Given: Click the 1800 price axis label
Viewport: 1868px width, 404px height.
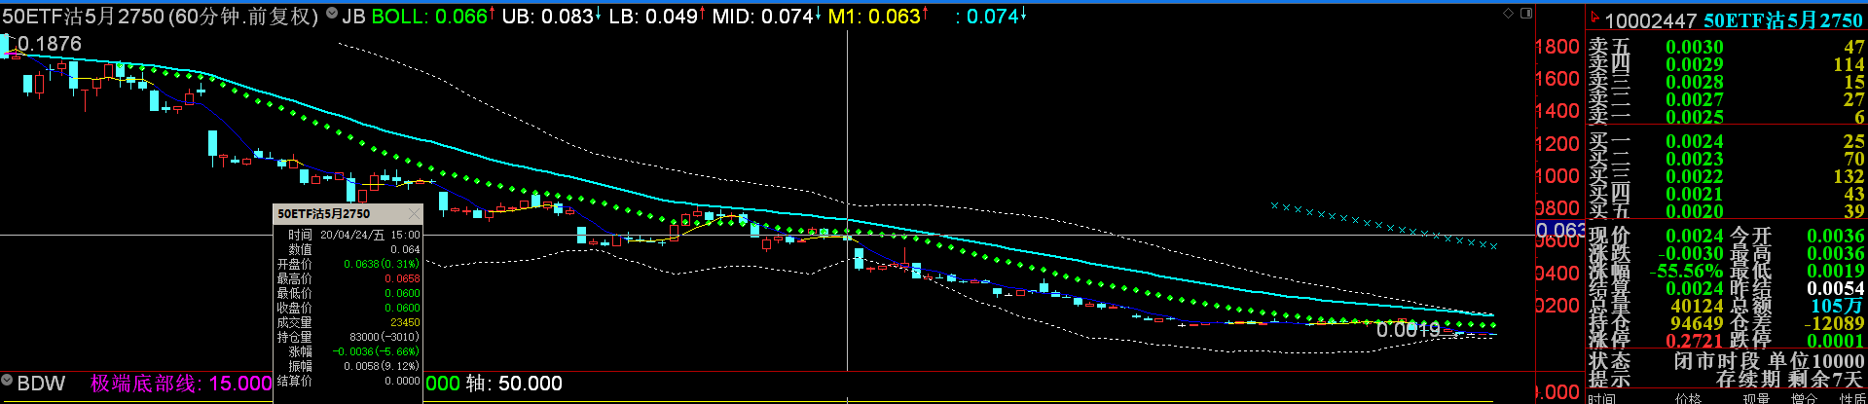Looking at the screenshot, I should point(1557,46).
